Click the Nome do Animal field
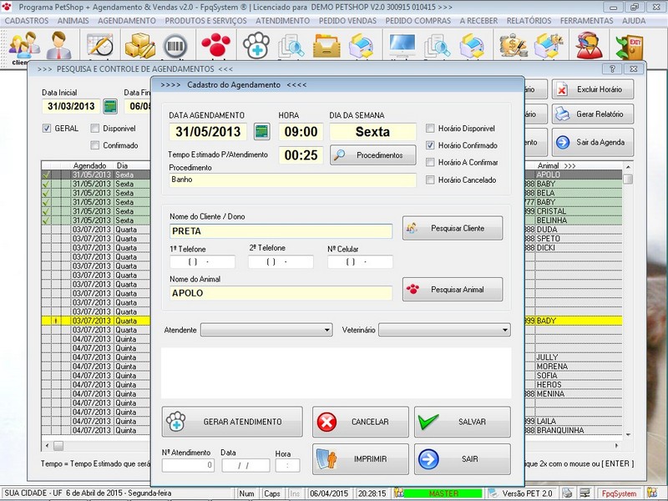 point(280,293)
